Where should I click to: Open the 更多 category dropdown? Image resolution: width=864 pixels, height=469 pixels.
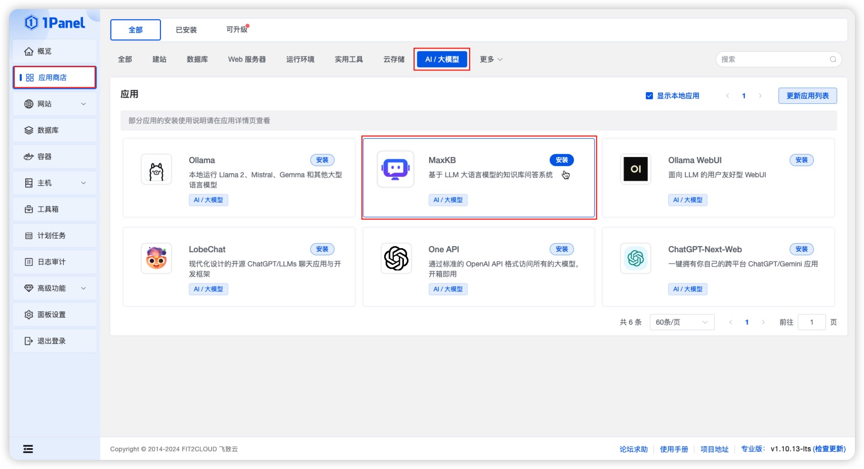(x=491, y=59)
